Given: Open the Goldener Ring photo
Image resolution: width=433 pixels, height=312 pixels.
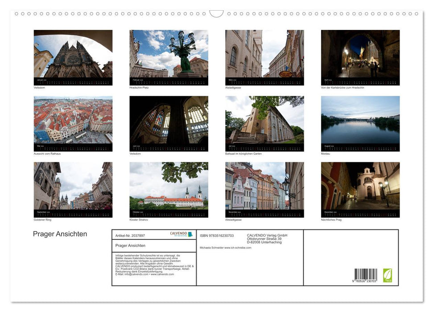Looking at the screenshot, I should click(73, 187).
